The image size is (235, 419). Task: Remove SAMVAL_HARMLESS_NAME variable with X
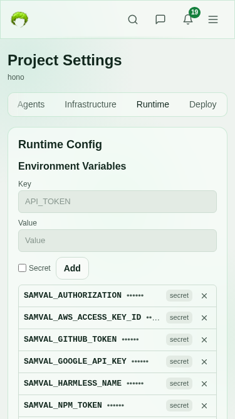tap(204, 383)
